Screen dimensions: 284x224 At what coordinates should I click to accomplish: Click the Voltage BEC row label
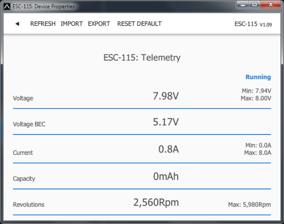[29, 124]
